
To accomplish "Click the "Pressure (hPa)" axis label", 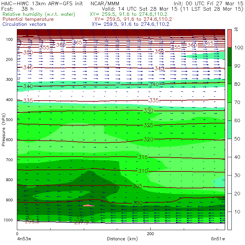I will pyautogui.click(x=3, y=130).
